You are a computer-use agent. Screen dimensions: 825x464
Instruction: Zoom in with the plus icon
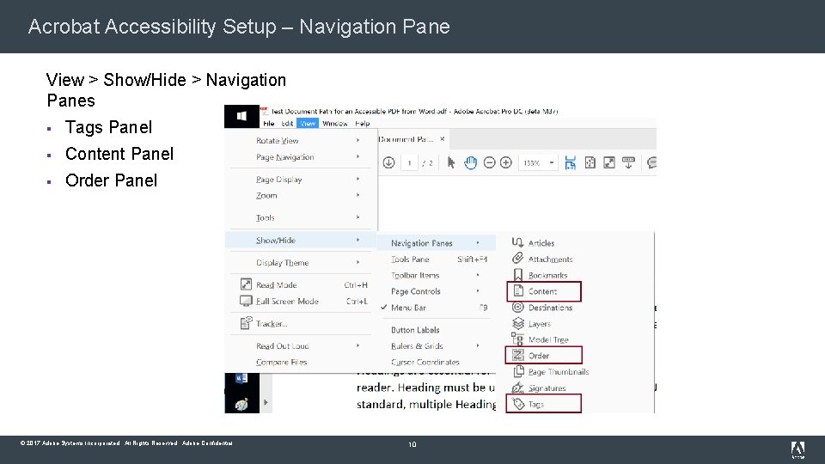click(x=505, y=162)
